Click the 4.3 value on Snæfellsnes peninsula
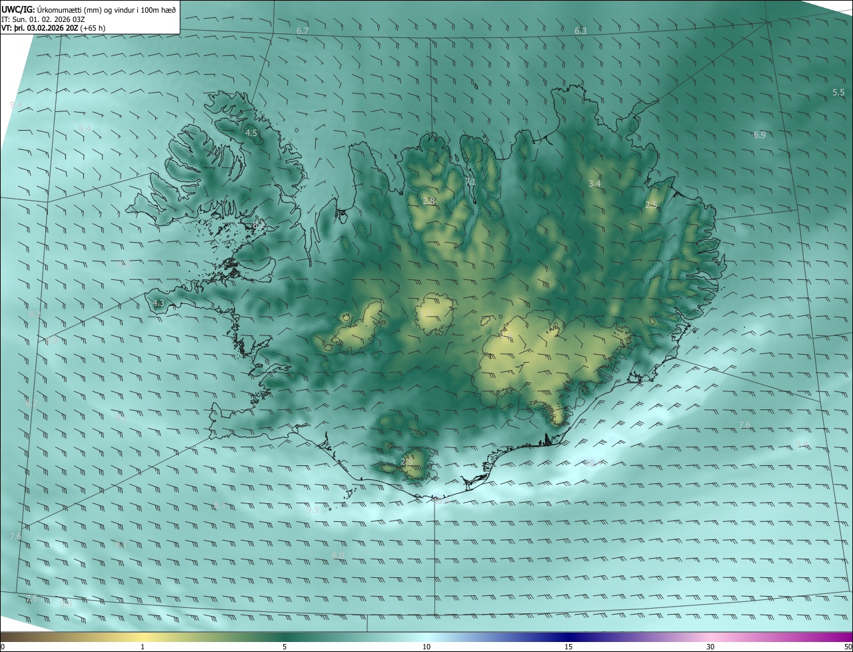The height and width of the screenshot is (652, 853). (x=159, y=303)
